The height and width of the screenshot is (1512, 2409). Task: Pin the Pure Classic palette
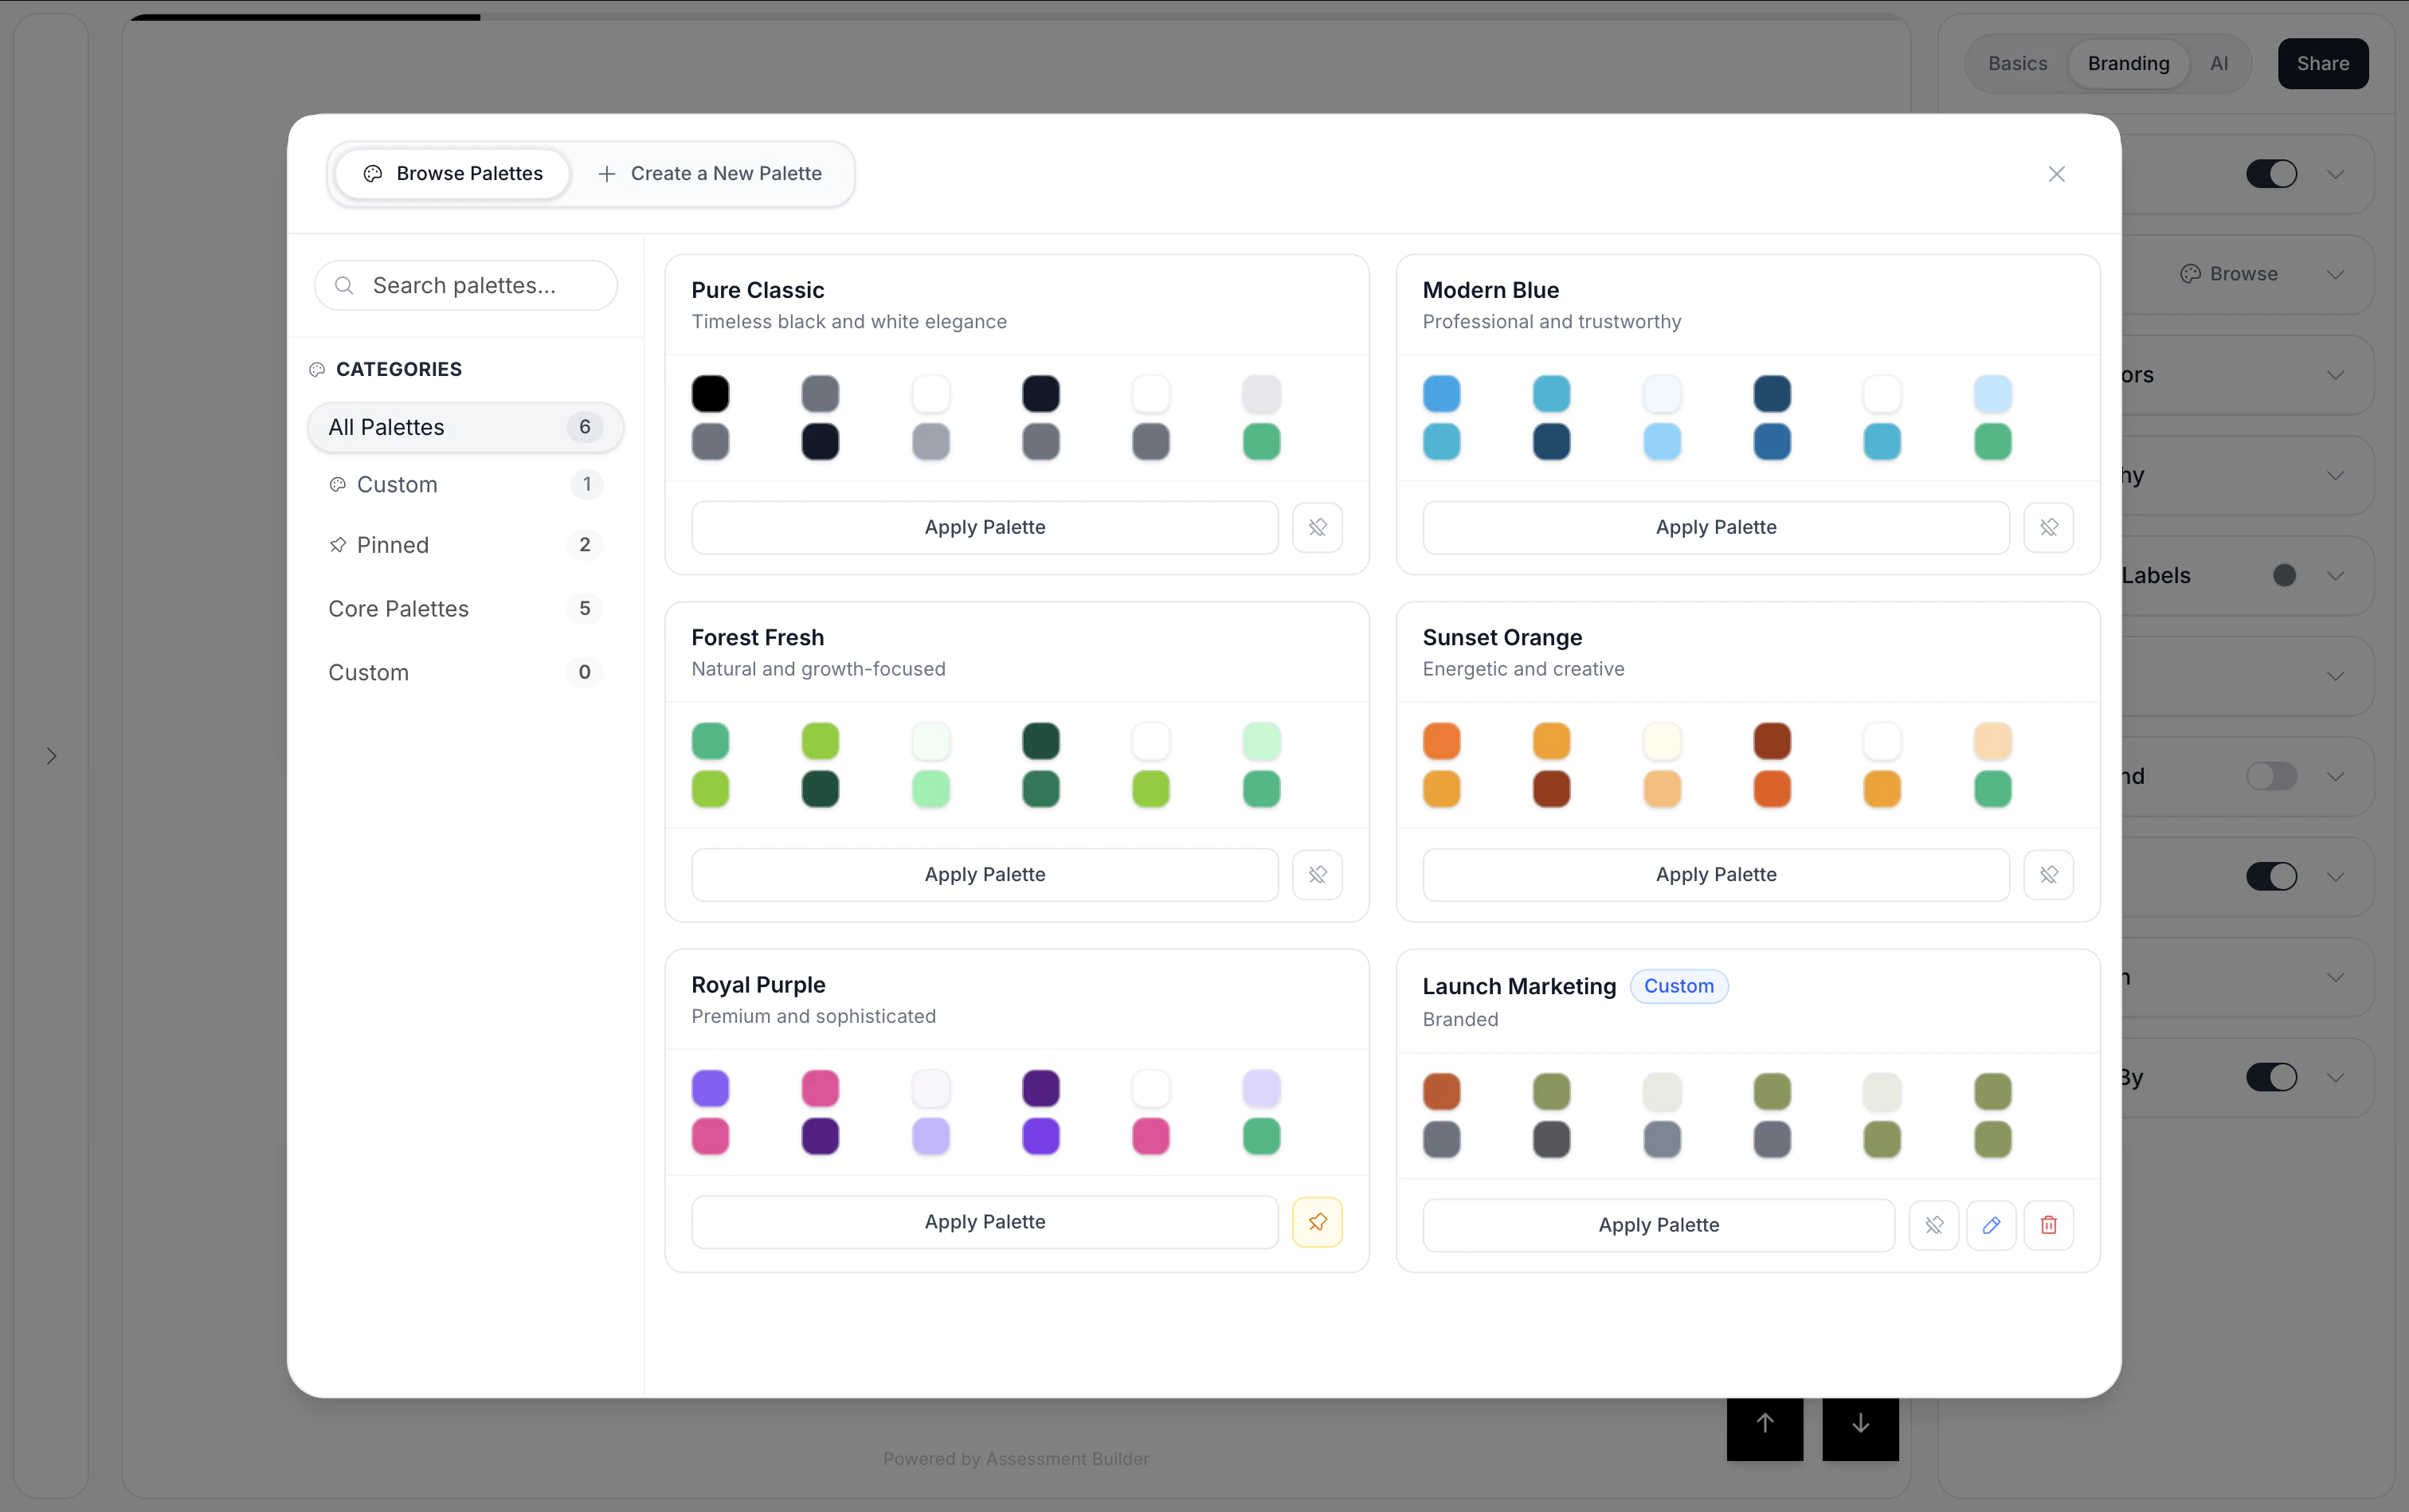coord(1317,527)
